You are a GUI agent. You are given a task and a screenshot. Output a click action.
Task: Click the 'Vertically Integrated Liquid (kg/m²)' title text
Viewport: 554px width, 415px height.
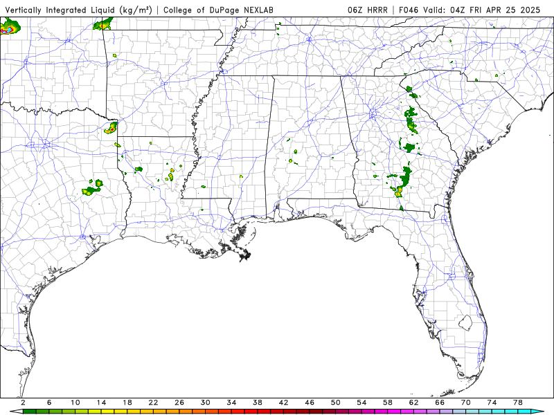(78, 10)
